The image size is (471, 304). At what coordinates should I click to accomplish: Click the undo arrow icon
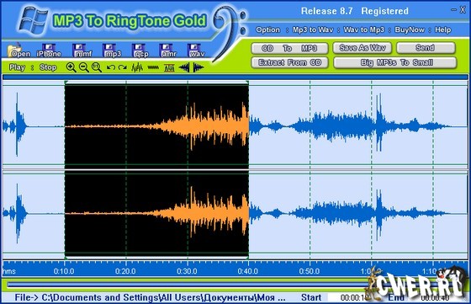coord(110,67)
